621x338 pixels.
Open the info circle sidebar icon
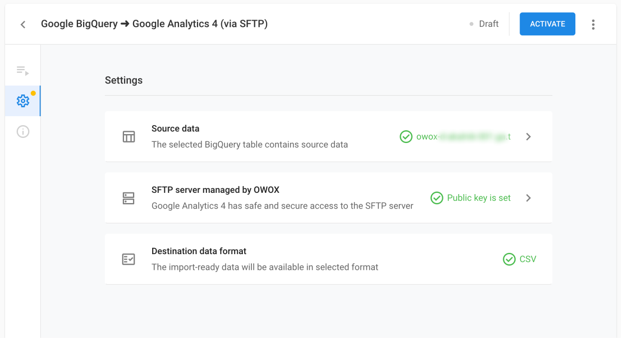tap(23, 132)
